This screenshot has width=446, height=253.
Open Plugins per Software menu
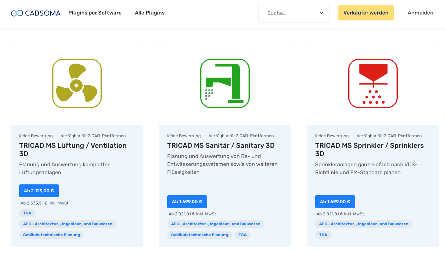coord(95,13)
